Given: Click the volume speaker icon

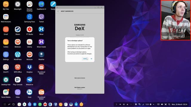Looking at the screenshot, I should (x=162, y=104).
